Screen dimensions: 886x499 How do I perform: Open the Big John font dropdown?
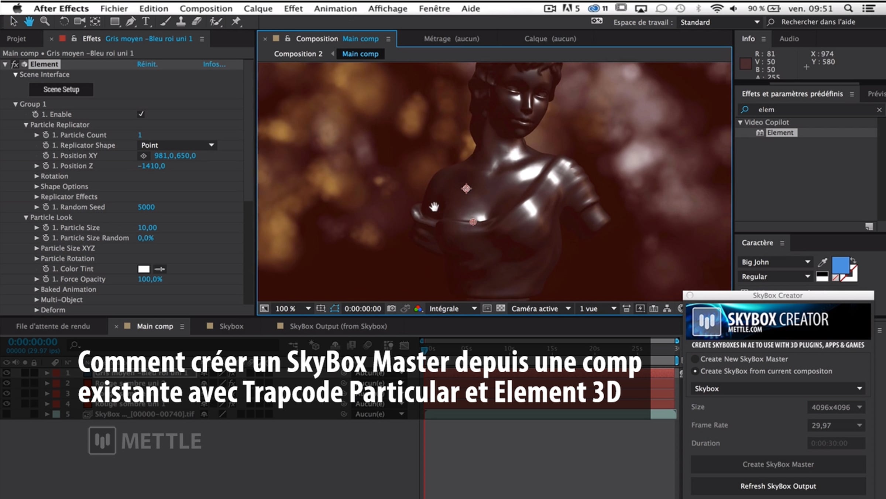coord(776,262)
